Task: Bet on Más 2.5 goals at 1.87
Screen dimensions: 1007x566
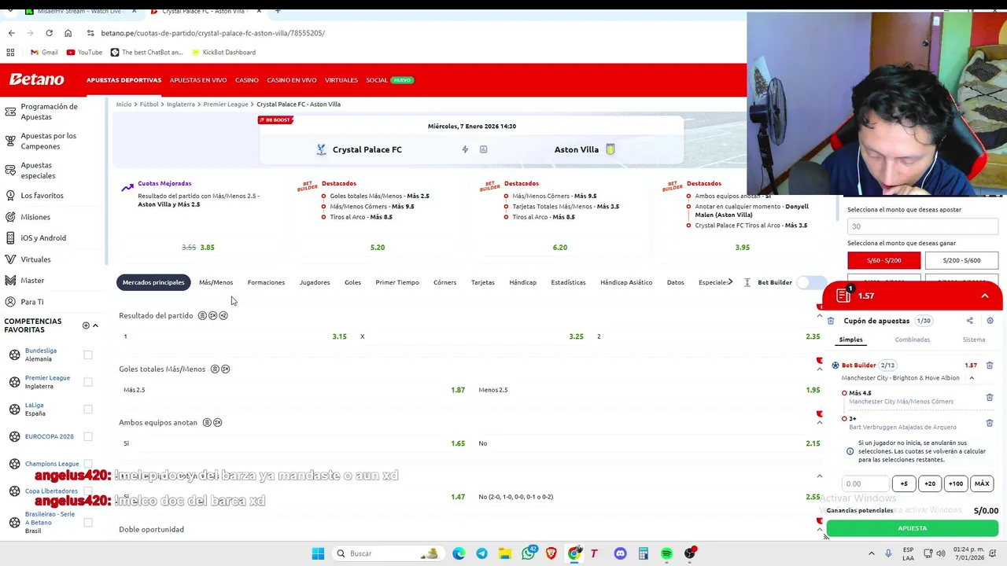Action: [293, 390]
